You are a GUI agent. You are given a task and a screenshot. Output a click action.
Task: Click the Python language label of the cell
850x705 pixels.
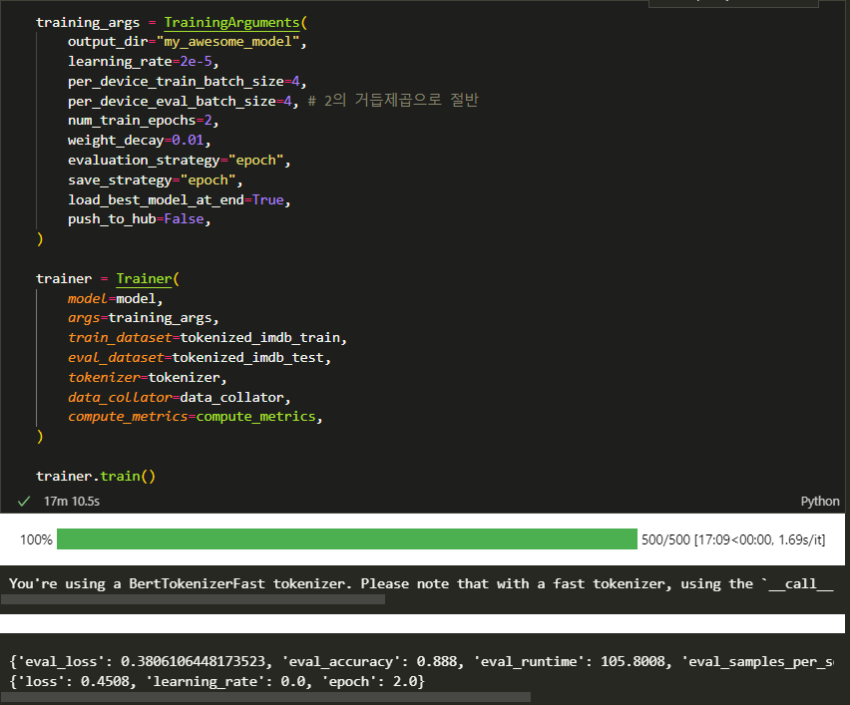click(820, 501)
